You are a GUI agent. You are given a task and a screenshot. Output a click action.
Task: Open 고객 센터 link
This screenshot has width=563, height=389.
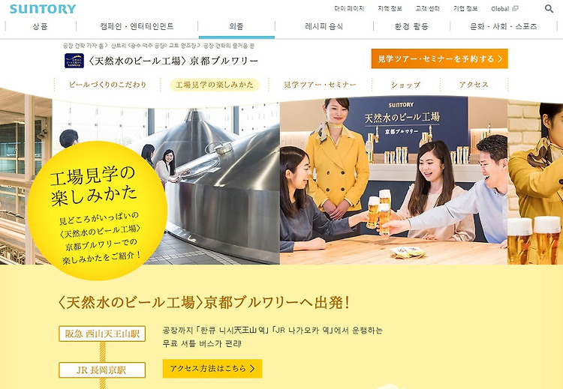(x=427, y=8)
